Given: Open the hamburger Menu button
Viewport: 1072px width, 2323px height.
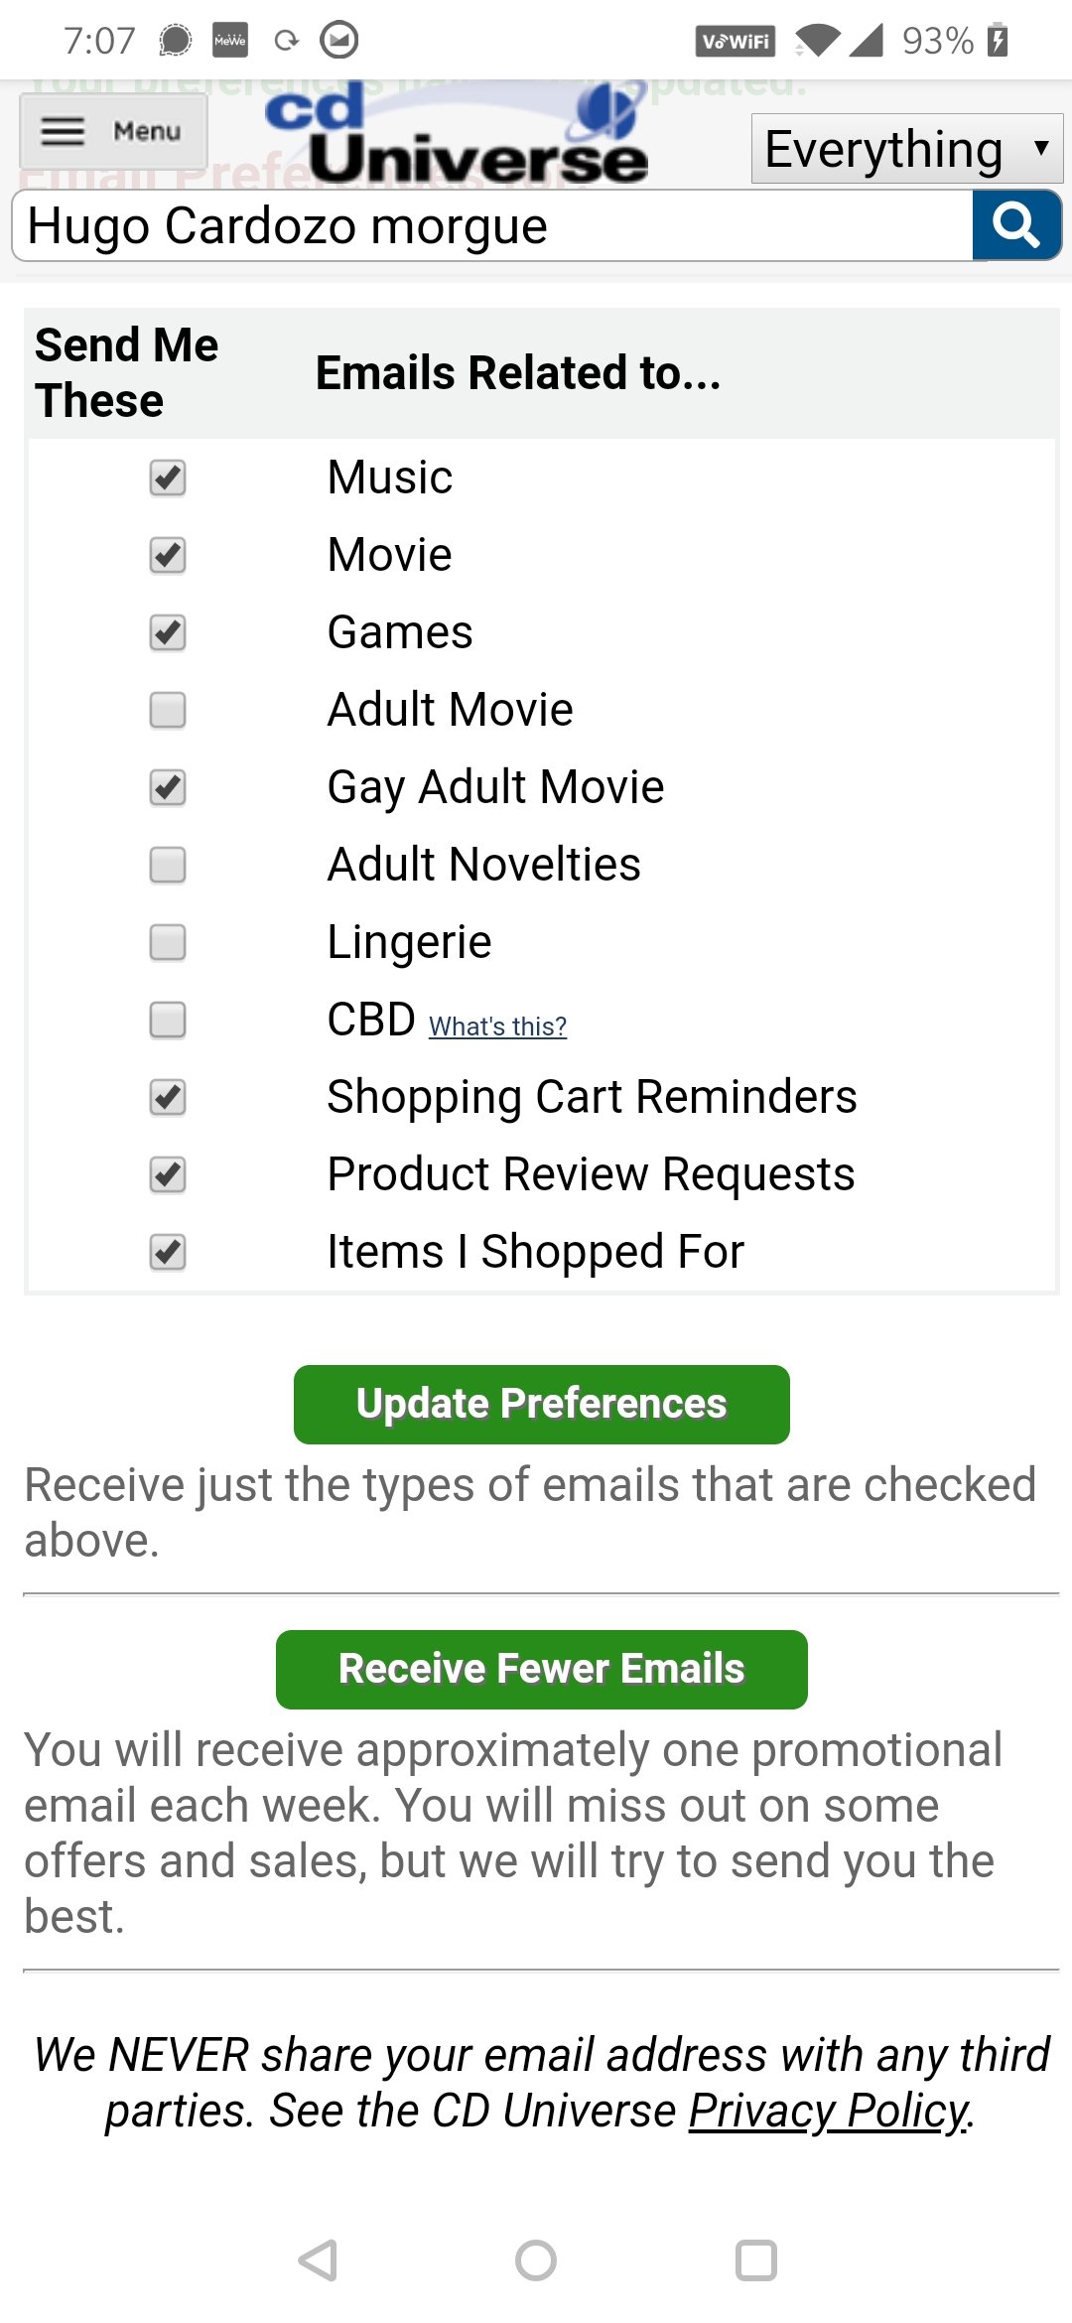Looking at the screenshot, I should pyautogui.click(x=113, y=131).
